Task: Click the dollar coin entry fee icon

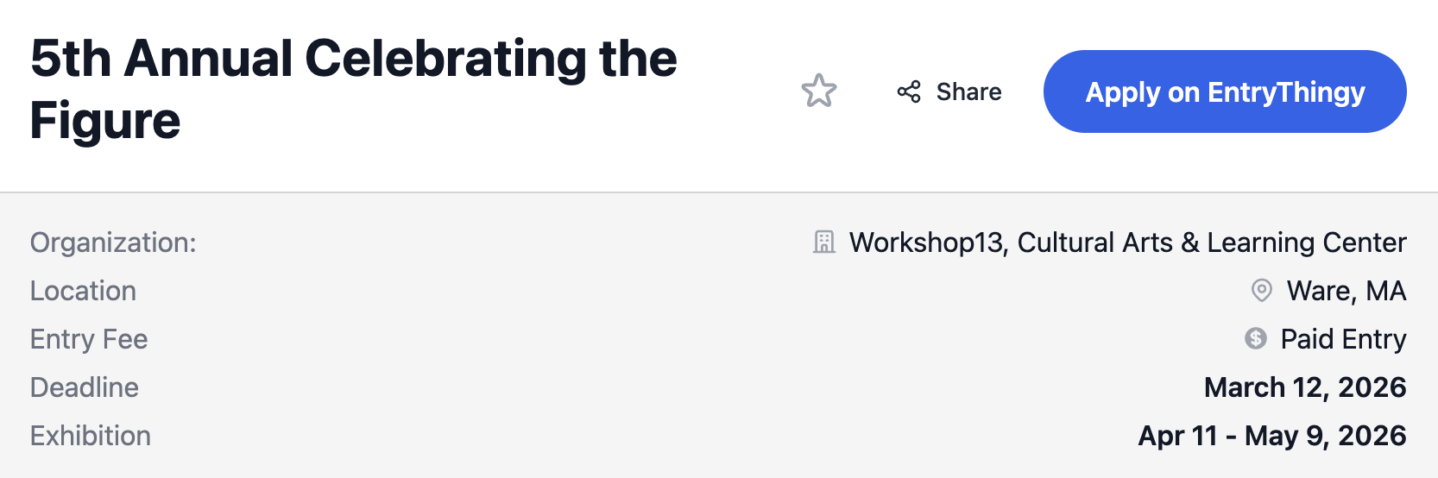Action: (1256, 338)
